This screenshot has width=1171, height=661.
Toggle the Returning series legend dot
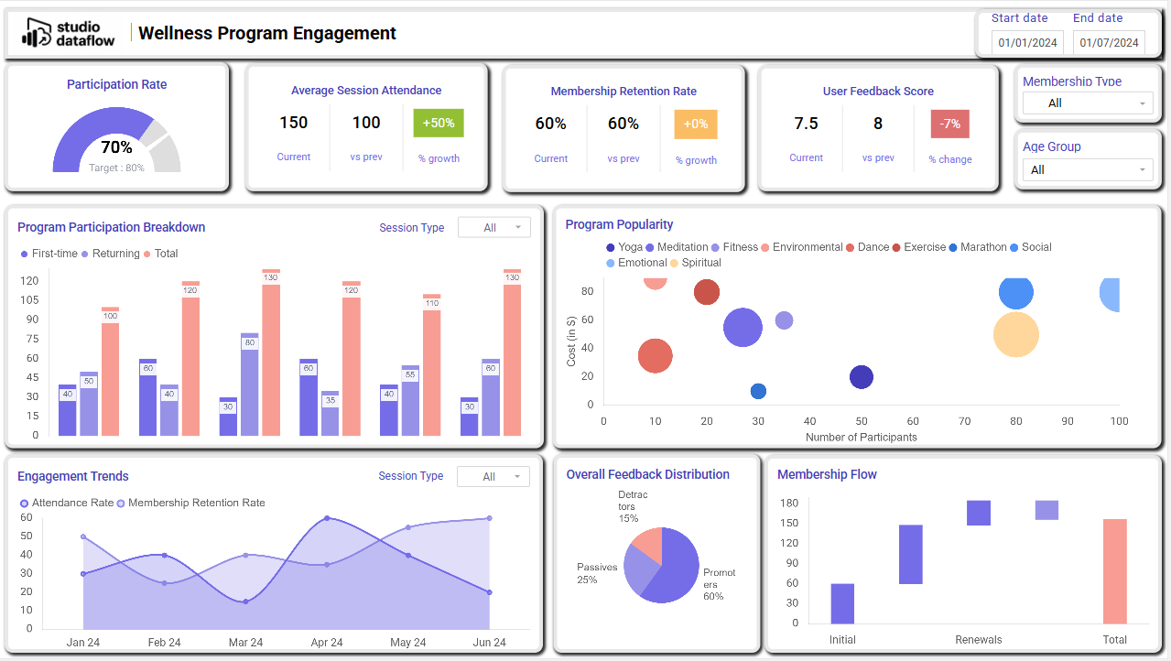click(x=85, y=254)
